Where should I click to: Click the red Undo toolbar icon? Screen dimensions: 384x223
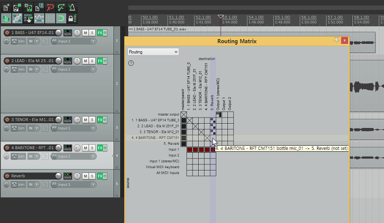click(50, 7)
